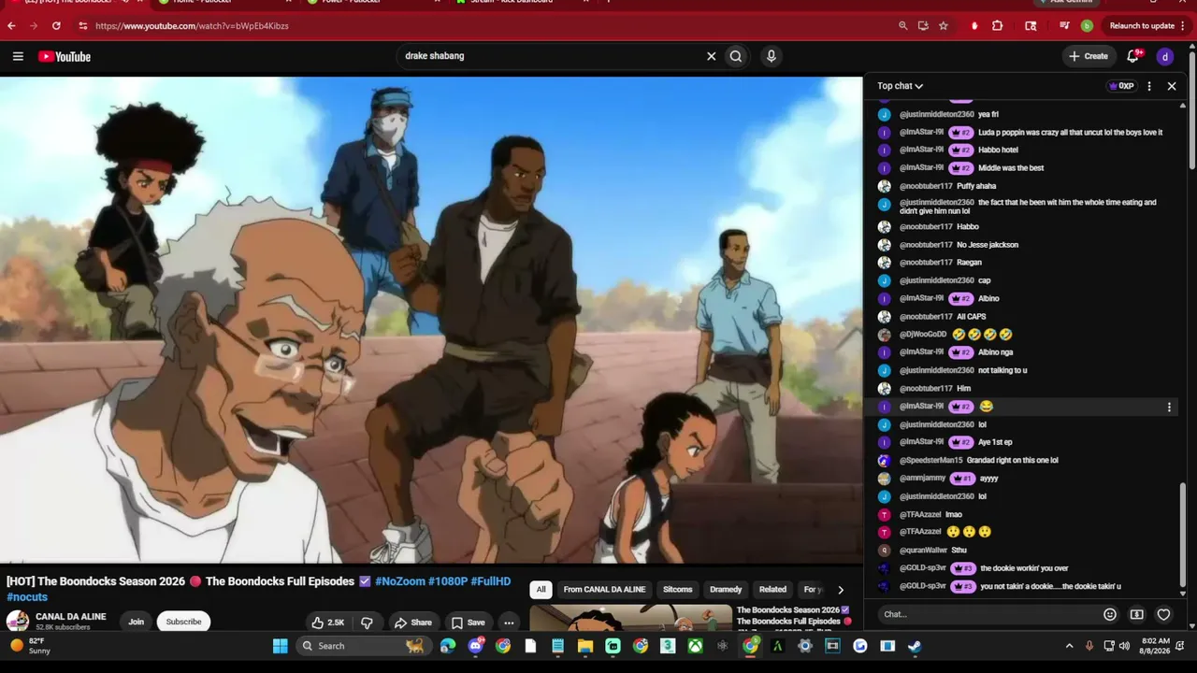The image size is (1197, 673).
Task: Open the Create button
Action: 1089,56
